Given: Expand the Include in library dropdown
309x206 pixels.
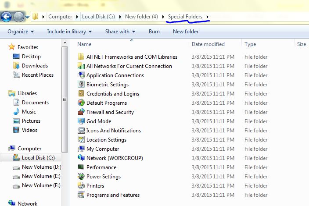Looking at the screenshot, I should 69,32.
